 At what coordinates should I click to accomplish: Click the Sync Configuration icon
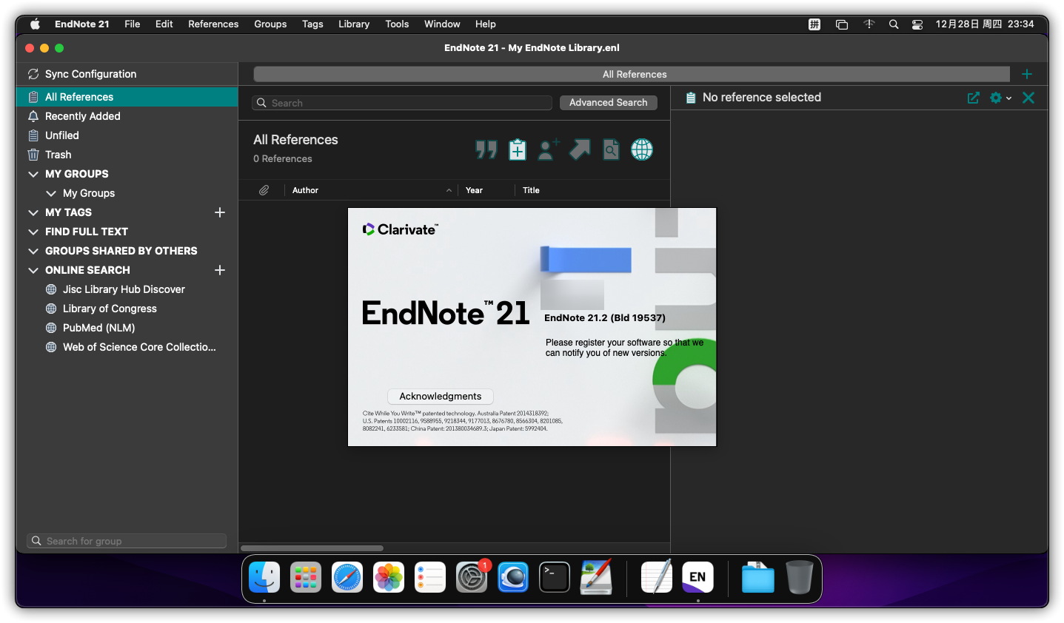pyautogui.click(x=33, y=74)
